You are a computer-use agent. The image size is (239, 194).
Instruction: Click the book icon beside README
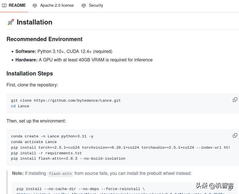tap(4, 6)
